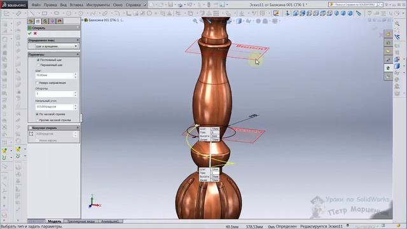Select the Spline sketch tool
Screen dimensions: 407x229
coord(93,13)
